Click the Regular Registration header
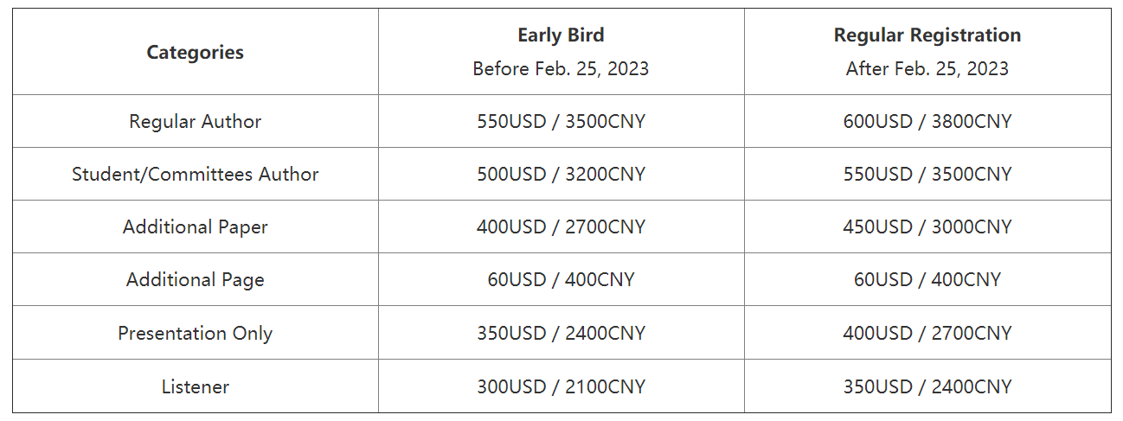The height and width of the screenshot is (421, 1123). coord(927,35)
